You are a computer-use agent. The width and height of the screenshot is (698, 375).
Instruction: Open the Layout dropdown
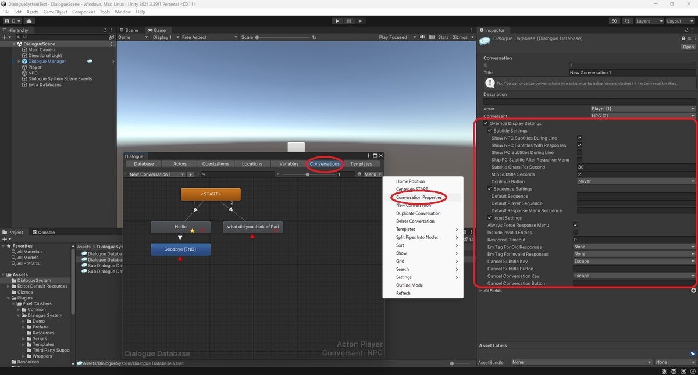click(x=679, y=21)
